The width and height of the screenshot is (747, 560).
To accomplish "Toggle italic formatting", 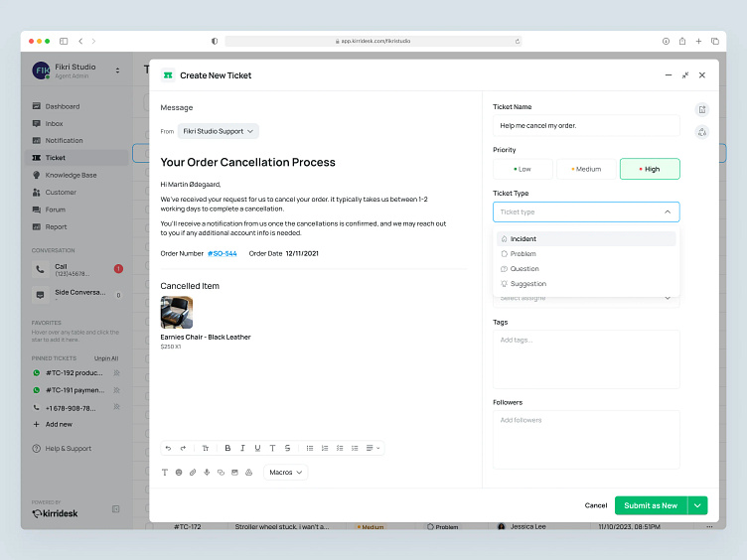I will click(x=243, y=448).
